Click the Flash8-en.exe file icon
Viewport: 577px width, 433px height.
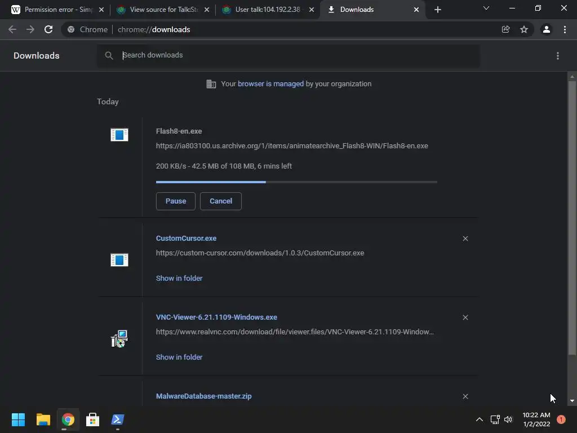[x=119, y=135]
